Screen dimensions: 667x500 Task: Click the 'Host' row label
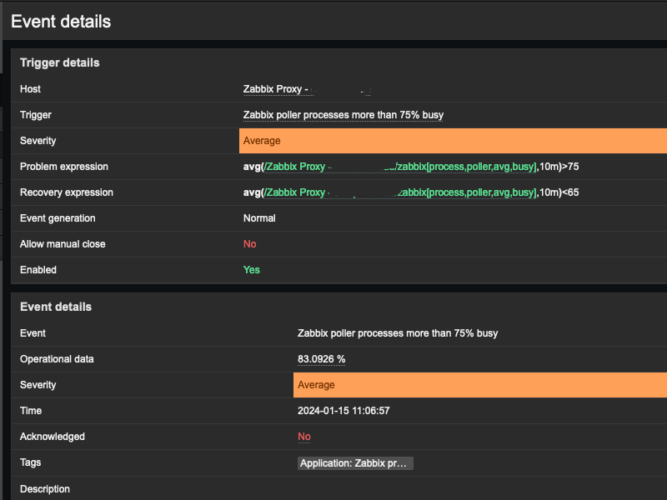click(30, 89)
